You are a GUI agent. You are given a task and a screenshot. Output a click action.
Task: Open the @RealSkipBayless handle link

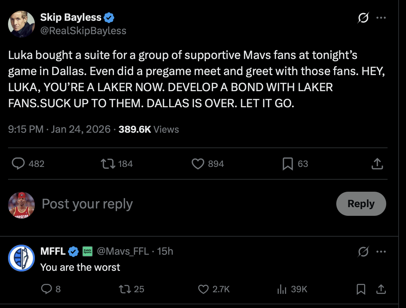point(83,31)
